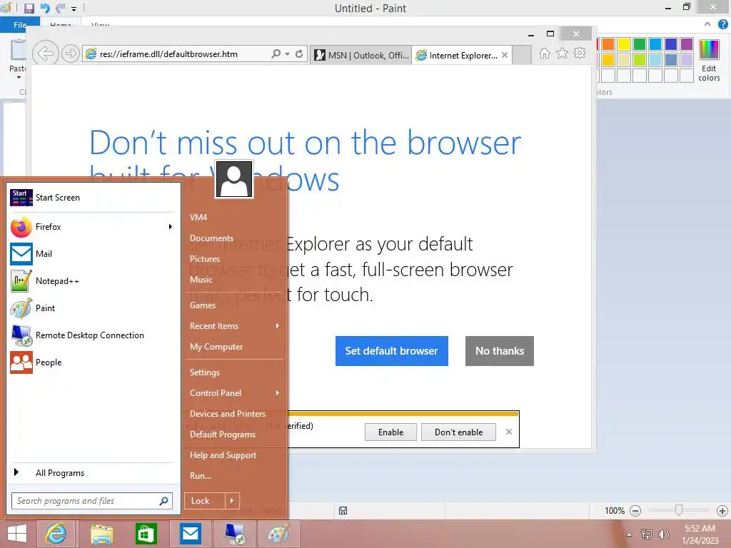The width and height of the screenshot is (731, 548).
Task: Switch to Paint on the taskbar
Action: (279, 534)
